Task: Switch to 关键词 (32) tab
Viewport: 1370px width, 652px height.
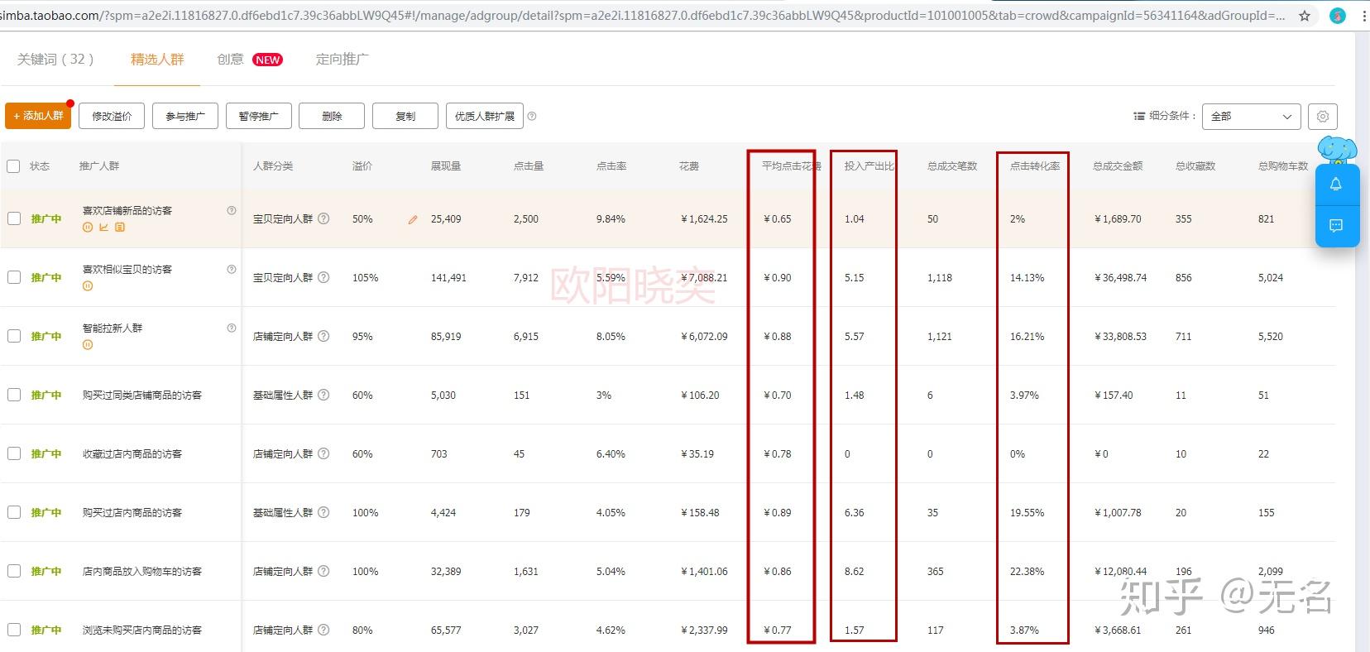Action: 55,59
